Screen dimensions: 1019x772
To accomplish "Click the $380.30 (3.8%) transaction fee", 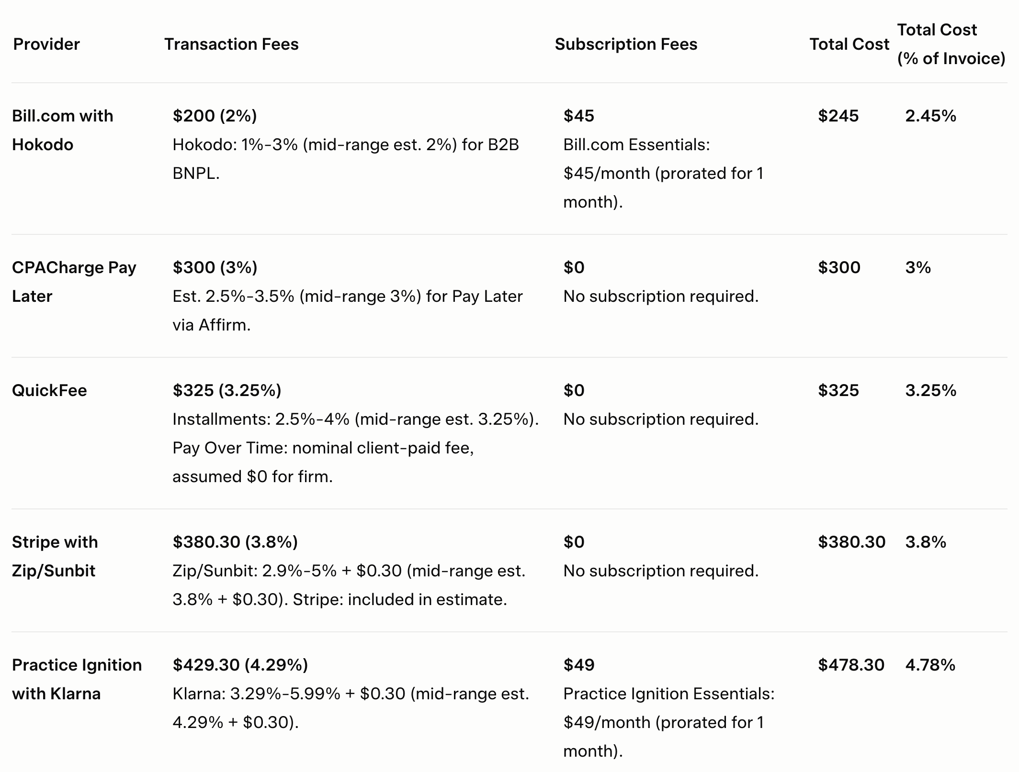I will pyautogui.click(x=235, y=542).
